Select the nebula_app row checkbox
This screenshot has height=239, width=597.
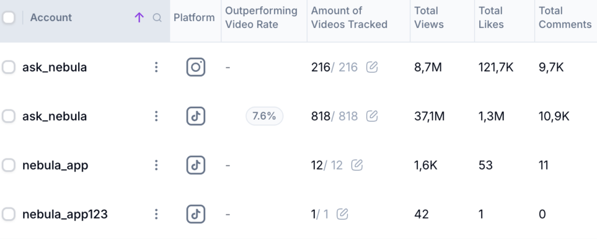[9, 166]
